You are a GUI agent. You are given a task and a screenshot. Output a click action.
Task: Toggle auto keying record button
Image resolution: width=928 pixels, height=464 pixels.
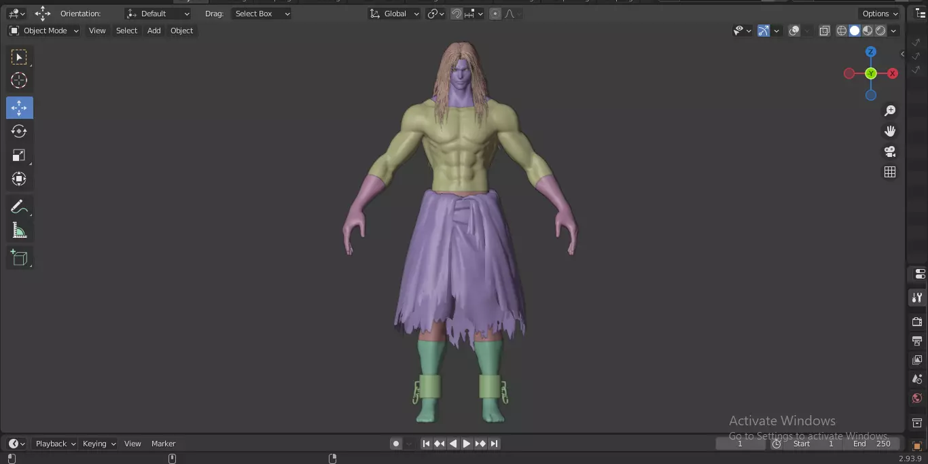[x=396, y=444]
